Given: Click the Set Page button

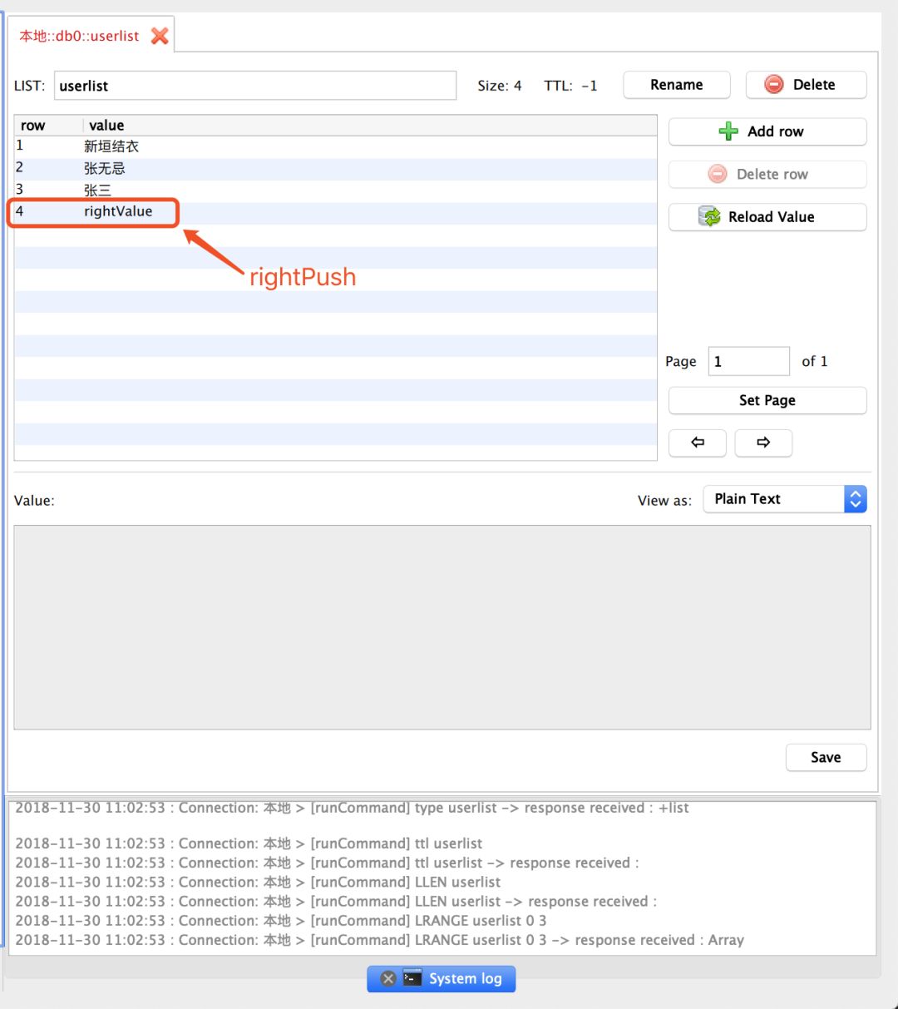Looking at the screenshot, I should [767, 400].
